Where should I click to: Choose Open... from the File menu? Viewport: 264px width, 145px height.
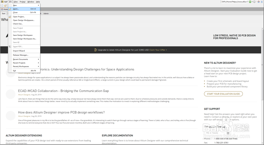tap(24, 9)
